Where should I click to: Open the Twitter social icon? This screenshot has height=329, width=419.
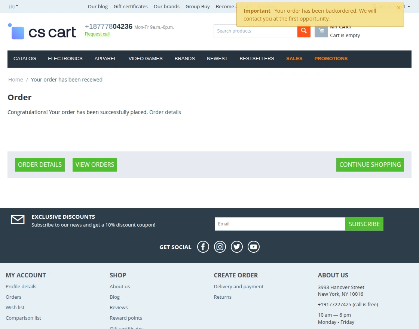[237, 247]
